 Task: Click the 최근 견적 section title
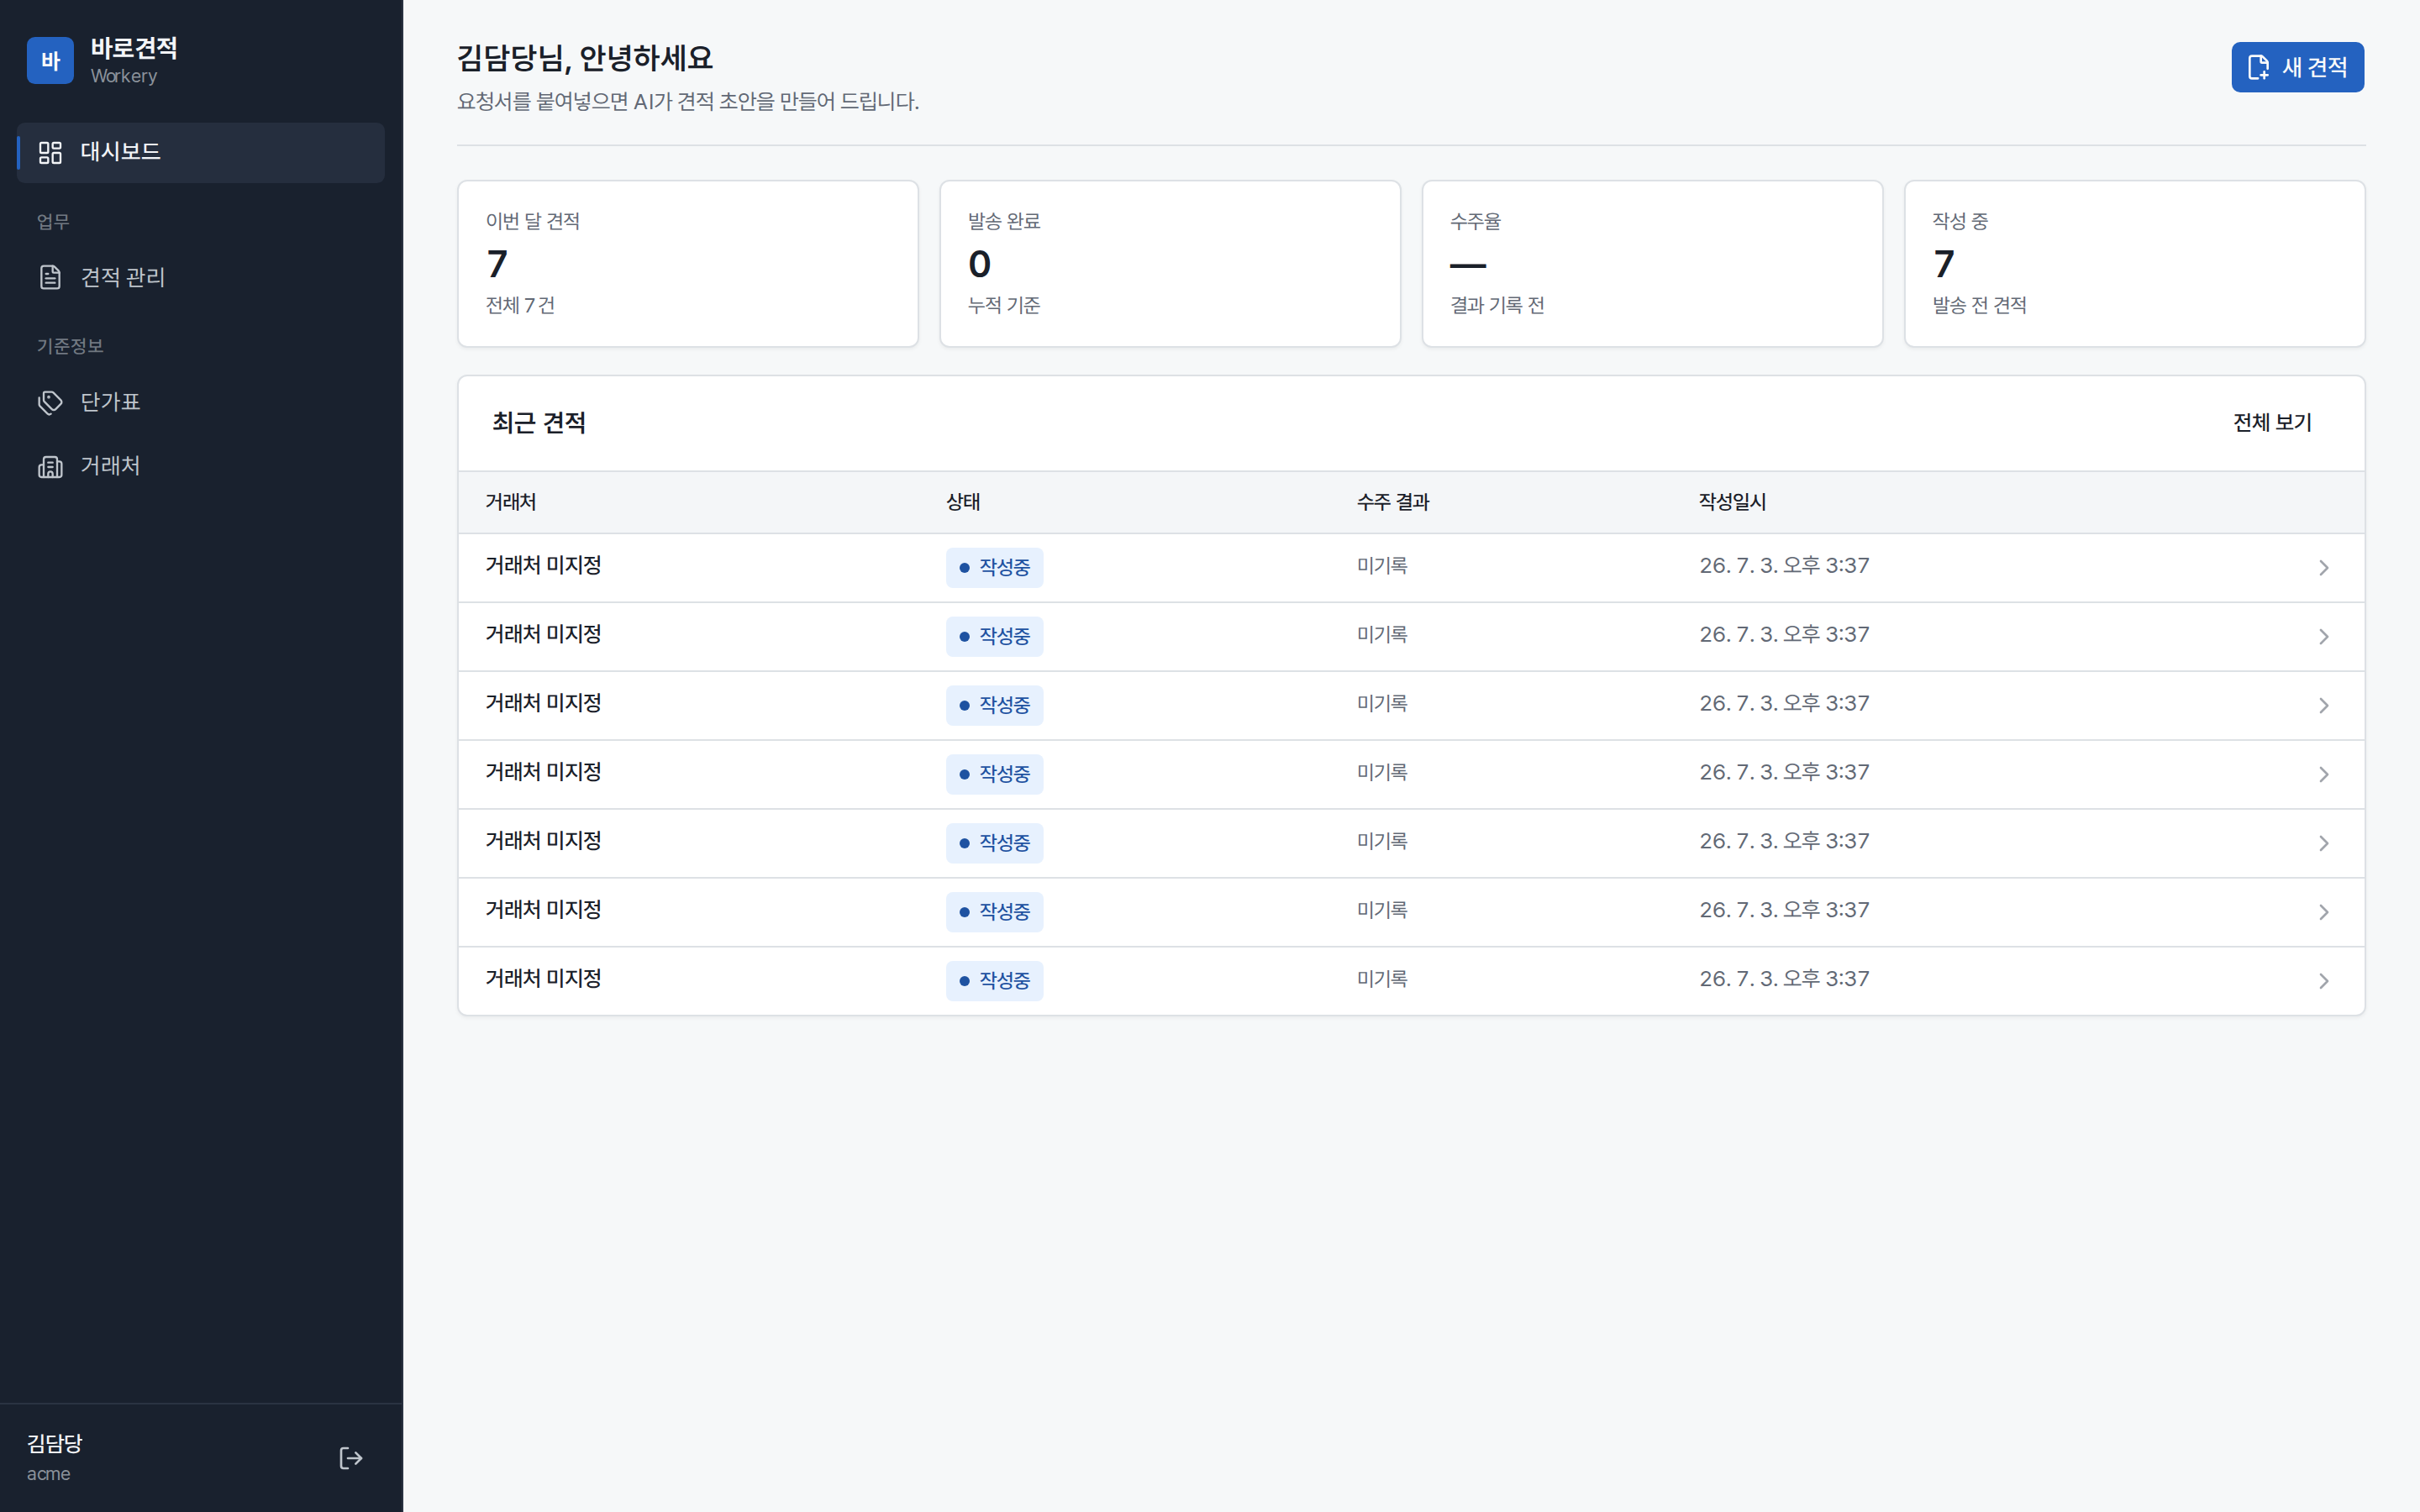coord(539,423)
